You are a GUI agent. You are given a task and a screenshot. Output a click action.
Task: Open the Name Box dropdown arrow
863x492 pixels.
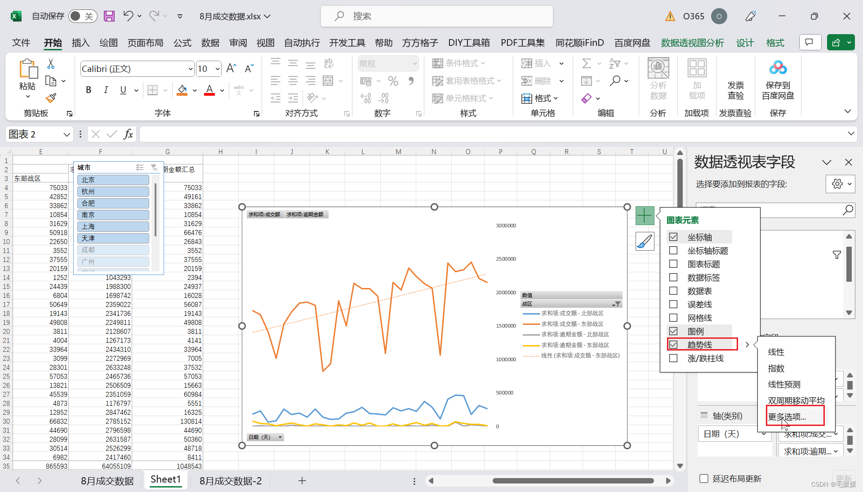coord(67,134)
